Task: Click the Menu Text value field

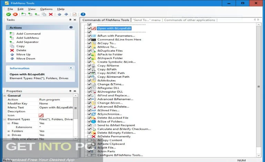Action: pos(56,107)
